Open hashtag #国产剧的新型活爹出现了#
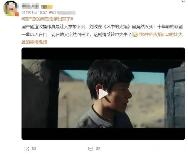Screen dimensions: 188x154 click(47, 19)
